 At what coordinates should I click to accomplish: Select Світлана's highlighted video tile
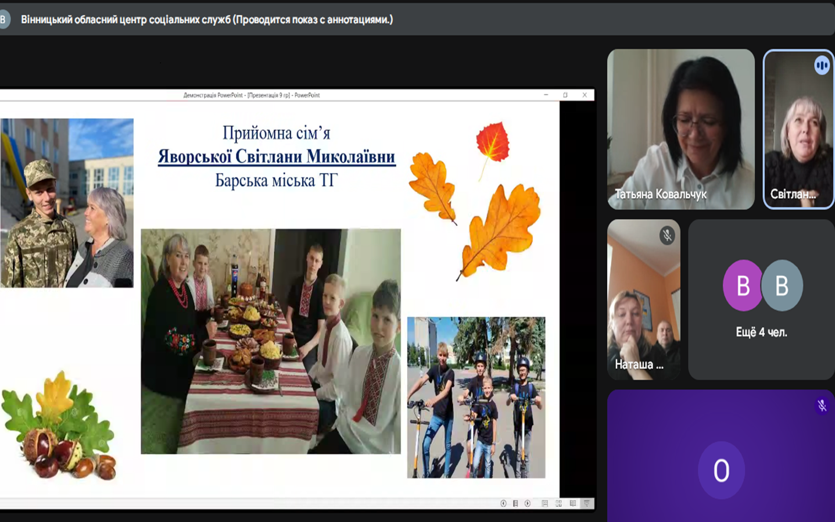click(x=798, y=129)
